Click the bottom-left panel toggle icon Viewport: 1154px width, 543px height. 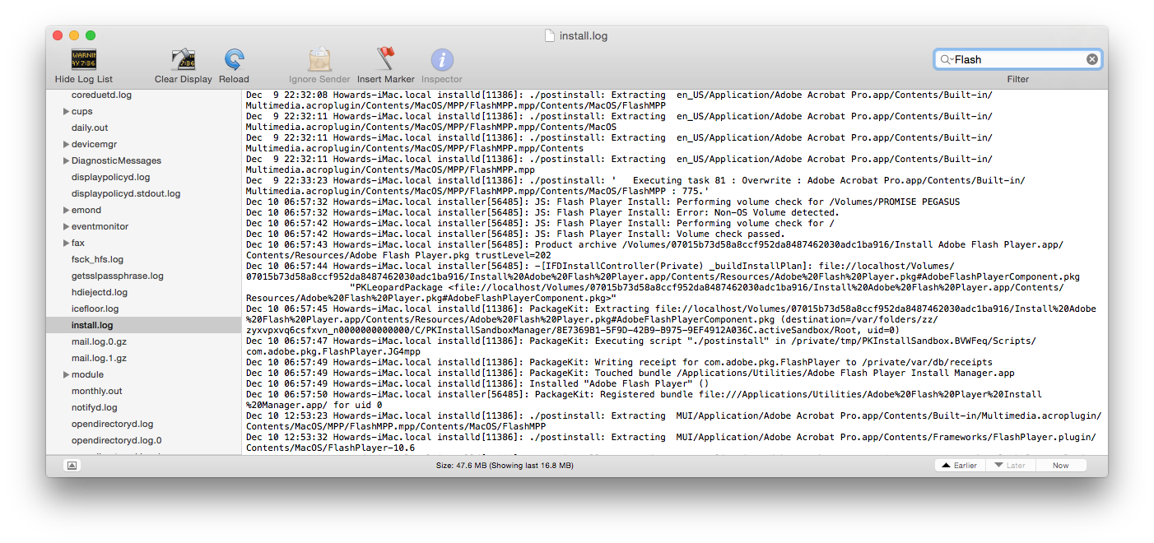(72, 466)
